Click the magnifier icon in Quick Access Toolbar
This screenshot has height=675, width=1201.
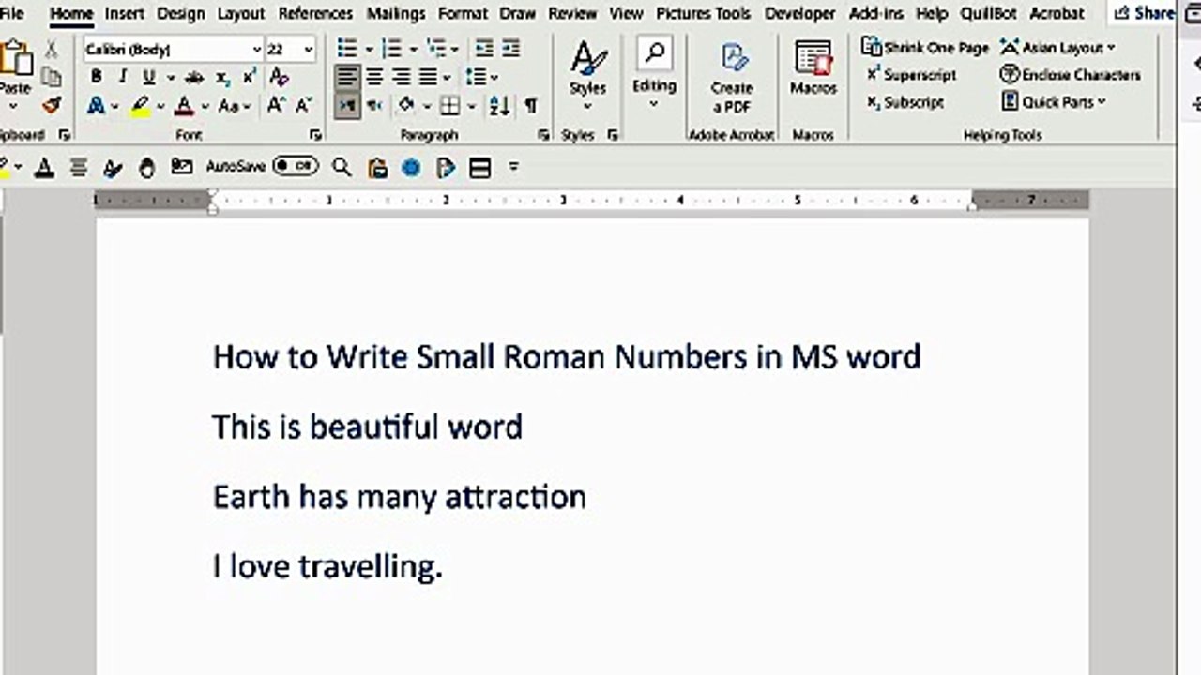coord(342,167)
